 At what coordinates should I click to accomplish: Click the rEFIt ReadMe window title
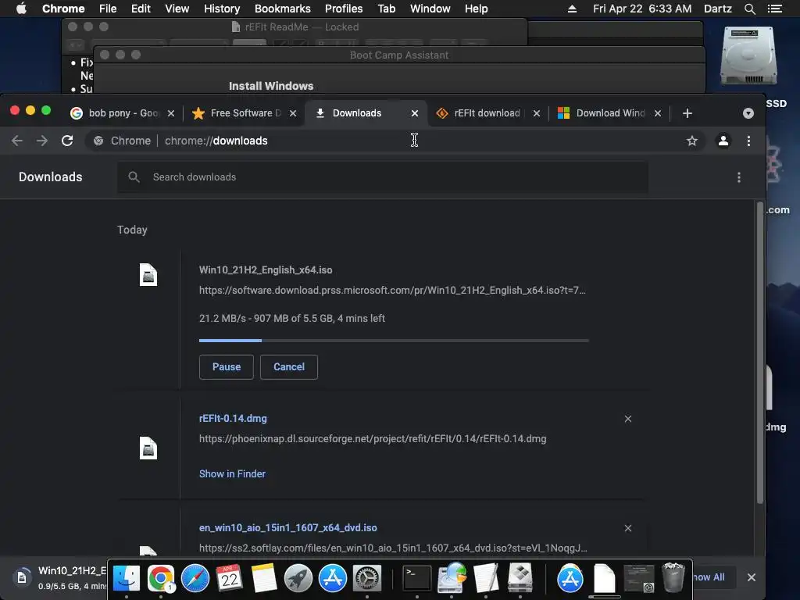(302, 27)
